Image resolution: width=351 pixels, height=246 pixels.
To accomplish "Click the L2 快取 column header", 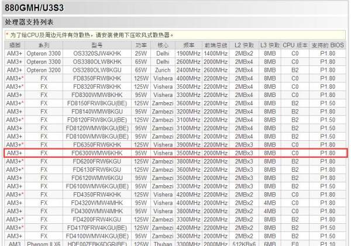I will 244,45.
